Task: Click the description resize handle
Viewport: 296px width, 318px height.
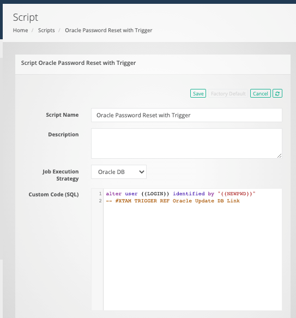Action: click(x=280, y=156)
